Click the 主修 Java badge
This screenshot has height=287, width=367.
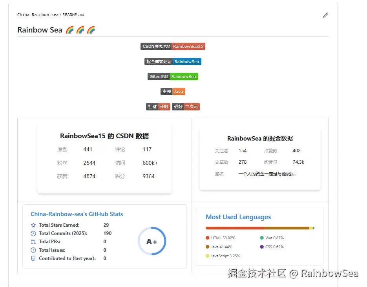[173, 92]
